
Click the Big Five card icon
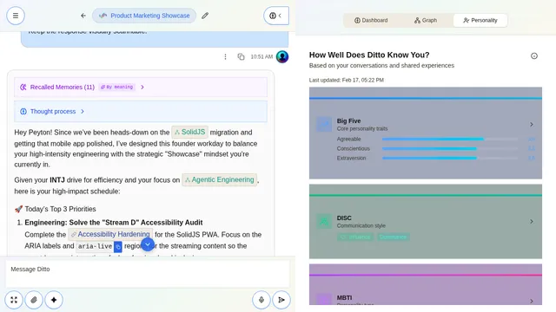coord(324,124)
